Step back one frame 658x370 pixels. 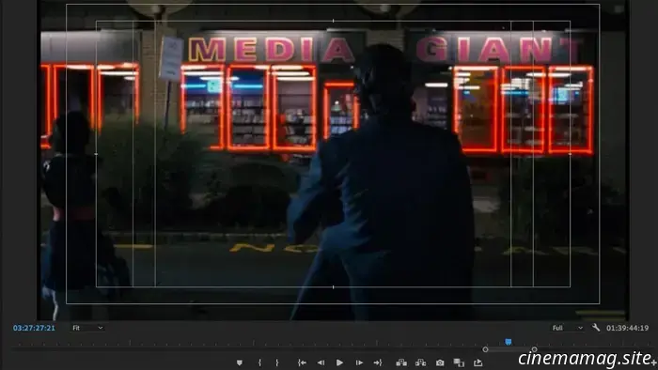pos(321,362)
